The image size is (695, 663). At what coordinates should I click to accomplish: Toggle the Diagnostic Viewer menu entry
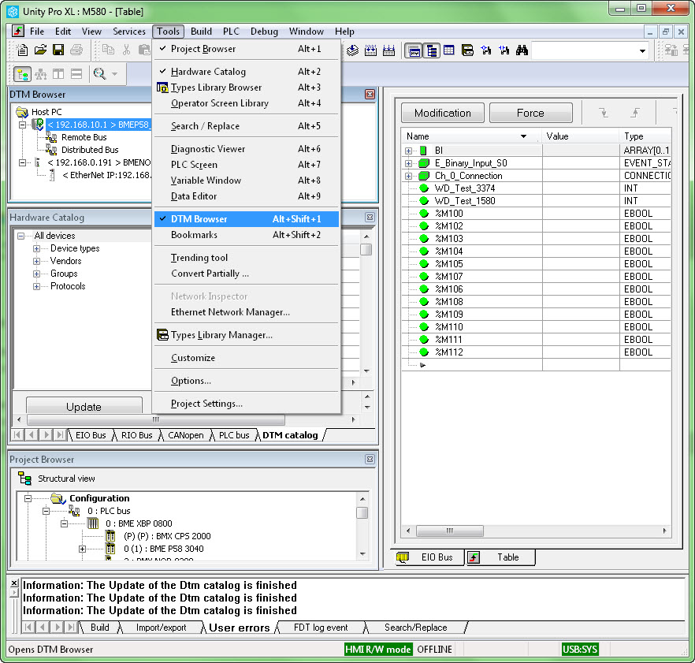coord(247,149)
